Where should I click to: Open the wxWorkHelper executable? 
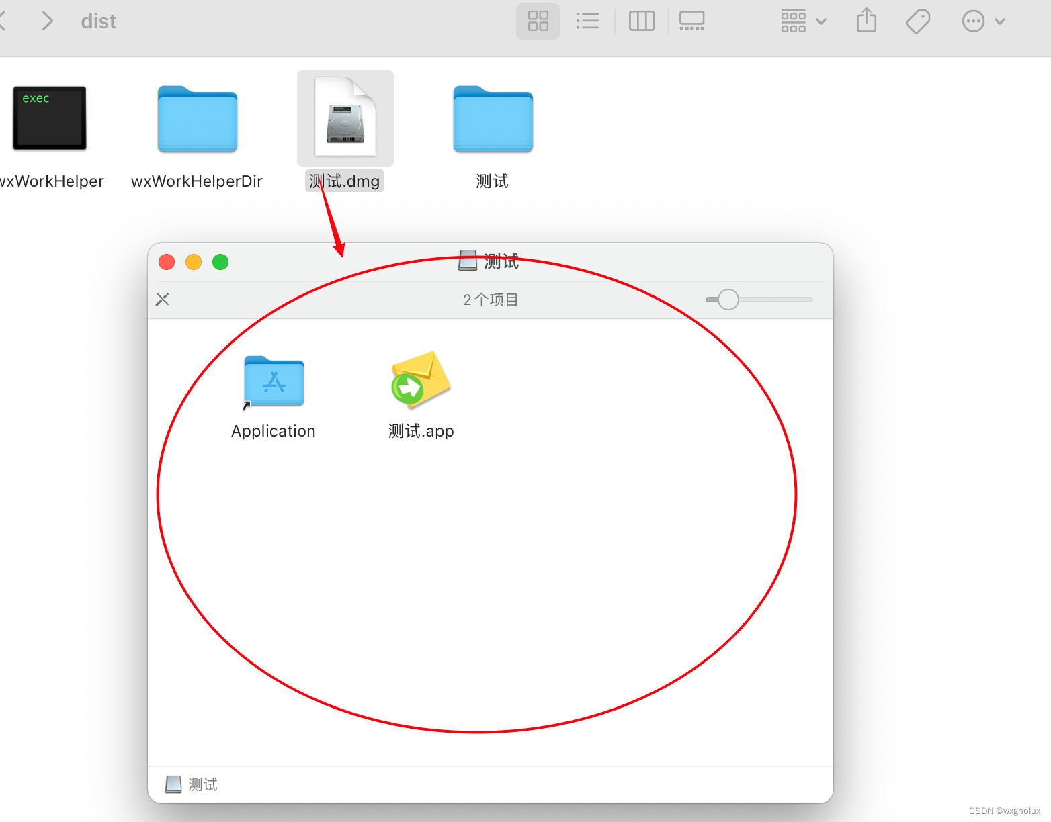pyautogui.click(x=48, y=118)
